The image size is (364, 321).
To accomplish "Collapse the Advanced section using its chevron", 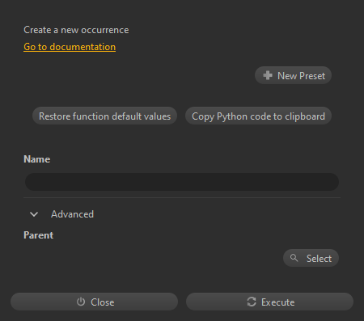I will click(34, 214).
